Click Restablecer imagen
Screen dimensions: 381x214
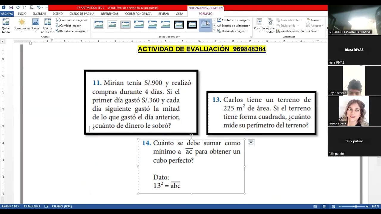tap(70, 31)
